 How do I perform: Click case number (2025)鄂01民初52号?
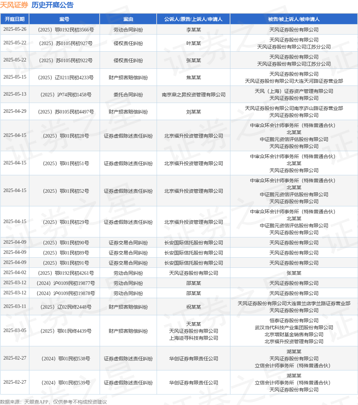66,191
